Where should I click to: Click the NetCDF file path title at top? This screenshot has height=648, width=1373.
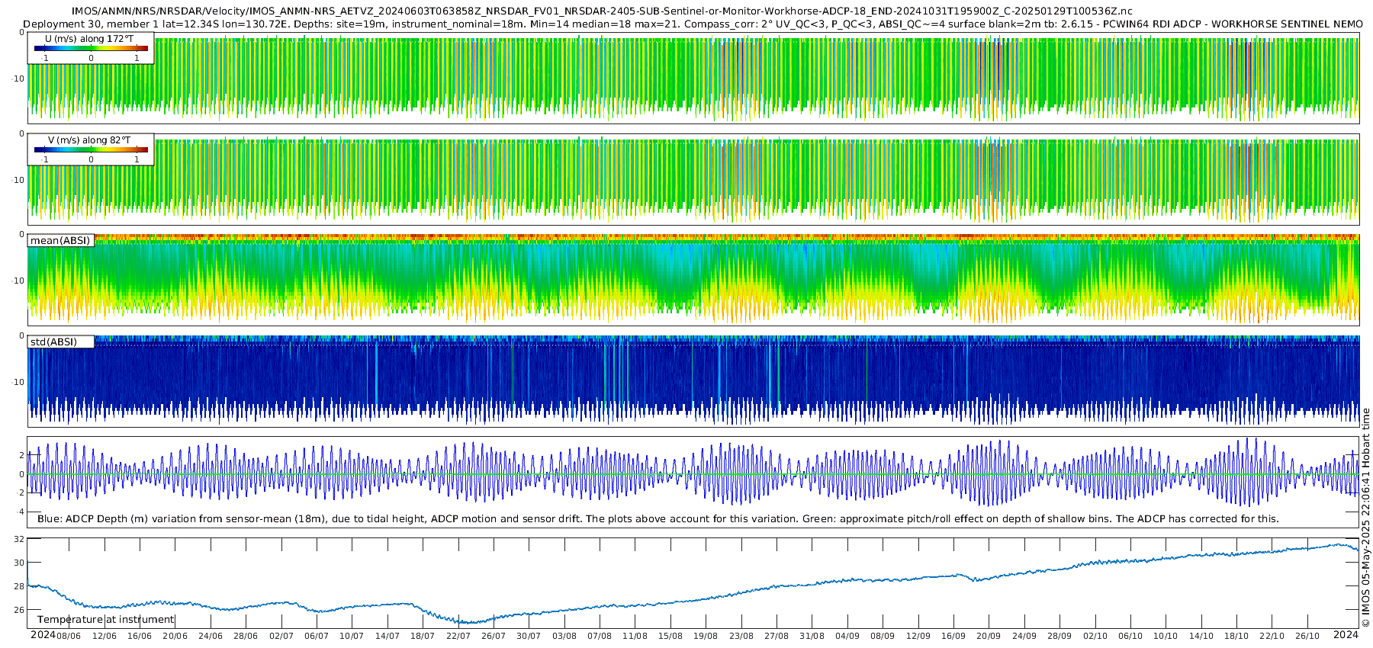pos(602,11)
